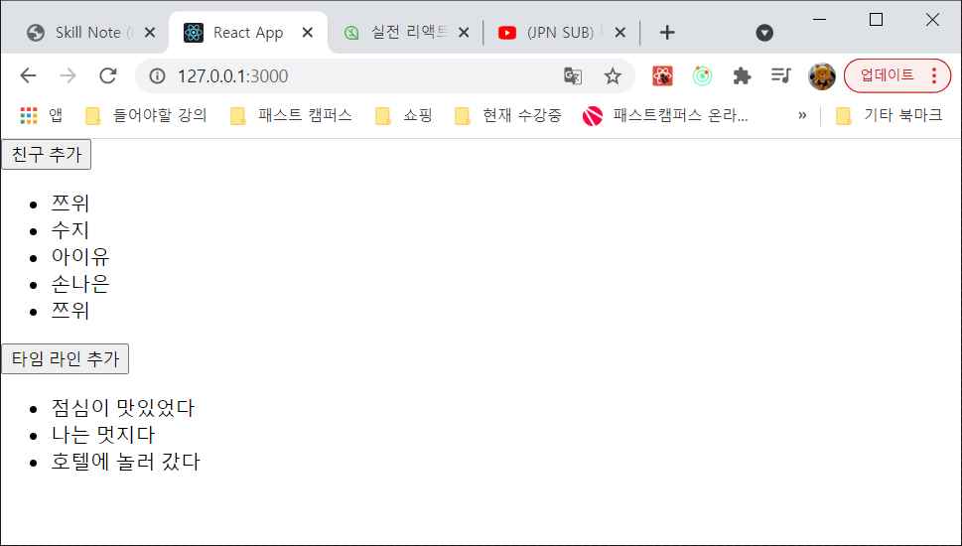The image size is (962, 546).
Task: Open the 패스트캠퍼스 온라... bookmark
Action: 666,115
